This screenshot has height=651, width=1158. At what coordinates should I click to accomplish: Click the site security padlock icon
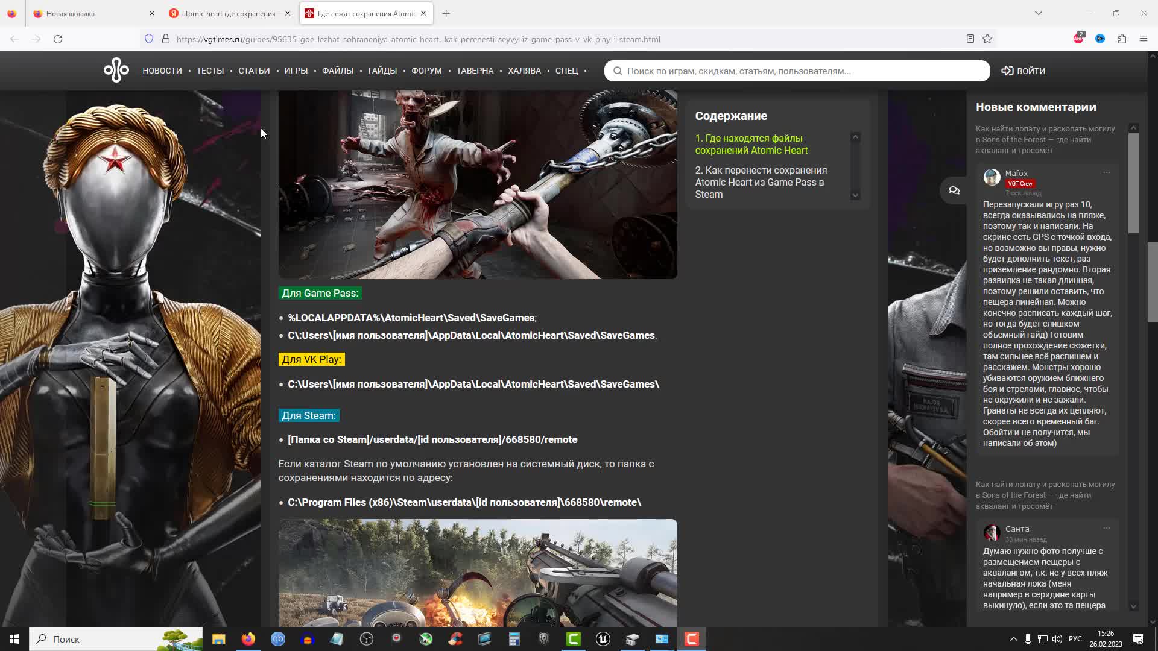click(166, 39)
